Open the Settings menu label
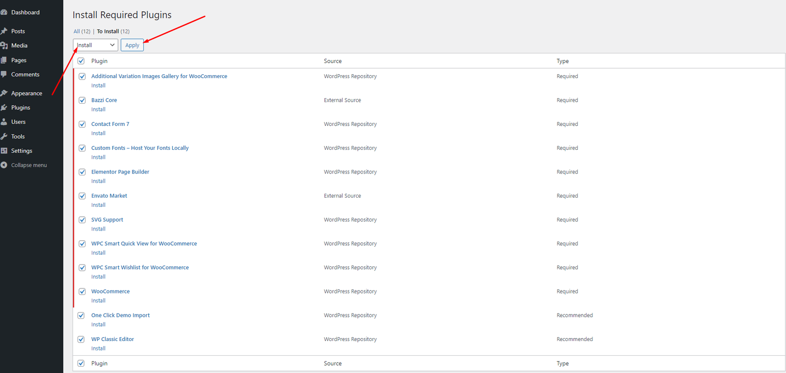 tap(22, 151)
